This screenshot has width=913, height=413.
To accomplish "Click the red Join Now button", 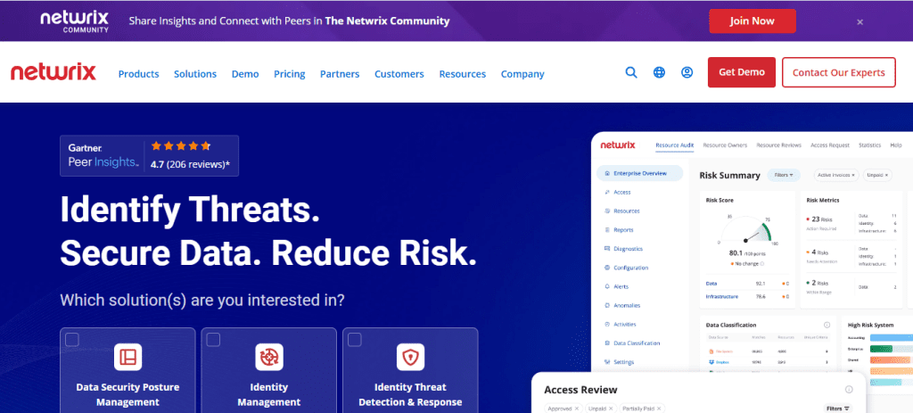I will [x=752, y=21].
